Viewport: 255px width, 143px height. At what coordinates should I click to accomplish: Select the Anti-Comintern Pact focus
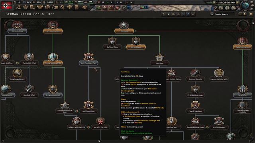click(88, 59)
